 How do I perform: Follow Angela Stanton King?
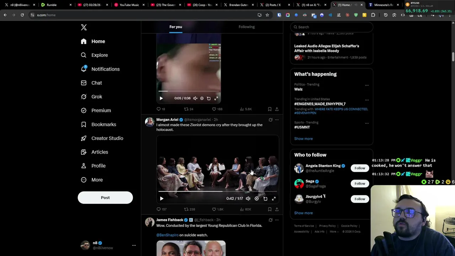[360, 168]
